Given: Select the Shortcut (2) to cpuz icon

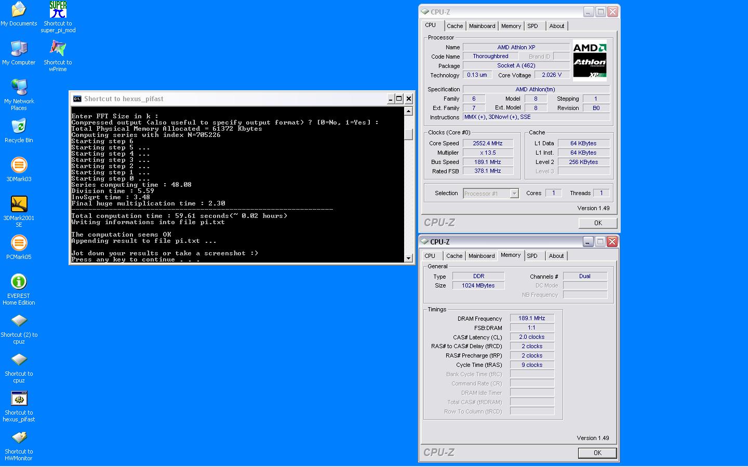Looking at the screenshot, I should [19, 320].
